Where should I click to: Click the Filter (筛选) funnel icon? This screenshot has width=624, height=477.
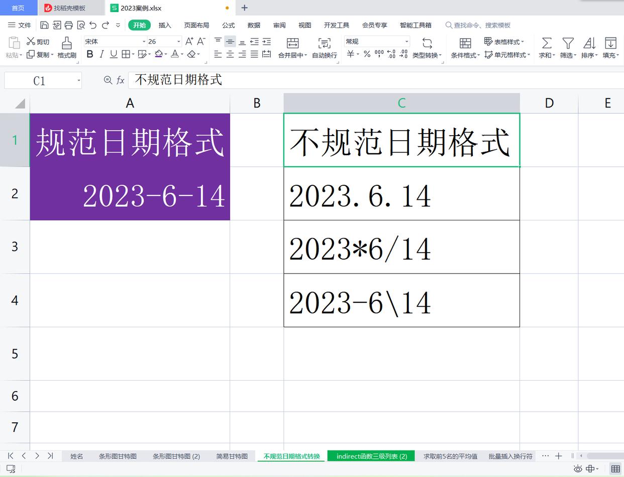(x=568, y=43)
